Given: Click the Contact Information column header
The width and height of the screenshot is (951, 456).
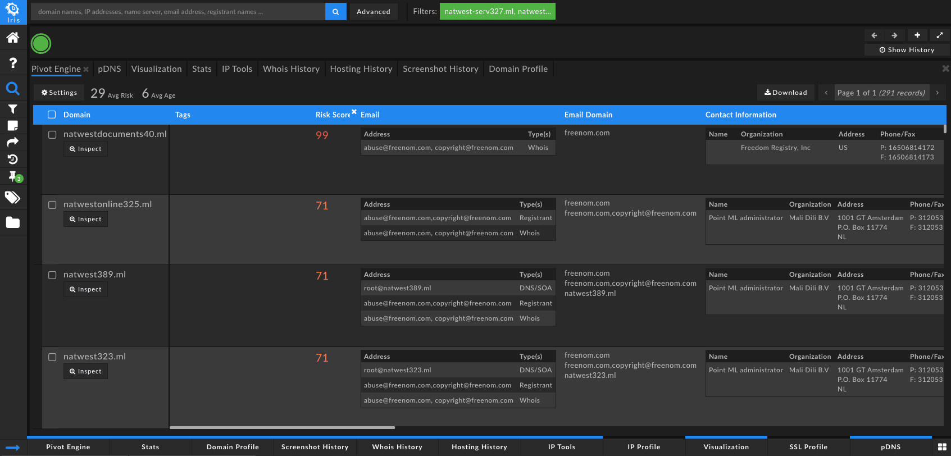Looking at the screenshot, I should [741, 115].
